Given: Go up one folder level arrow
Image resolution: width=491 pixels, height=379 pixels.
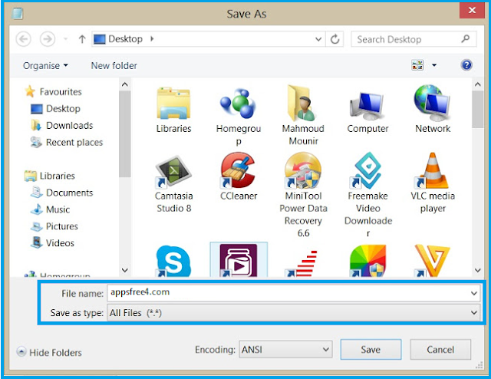Looking at the screenshot, I should (x=82, y=39).
